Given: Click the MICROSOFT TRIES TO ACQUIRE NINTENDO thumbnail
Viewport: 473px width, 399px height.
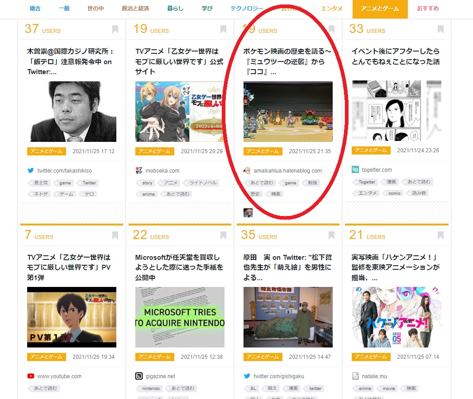Looking at the screenshot, I should point(180,317).
